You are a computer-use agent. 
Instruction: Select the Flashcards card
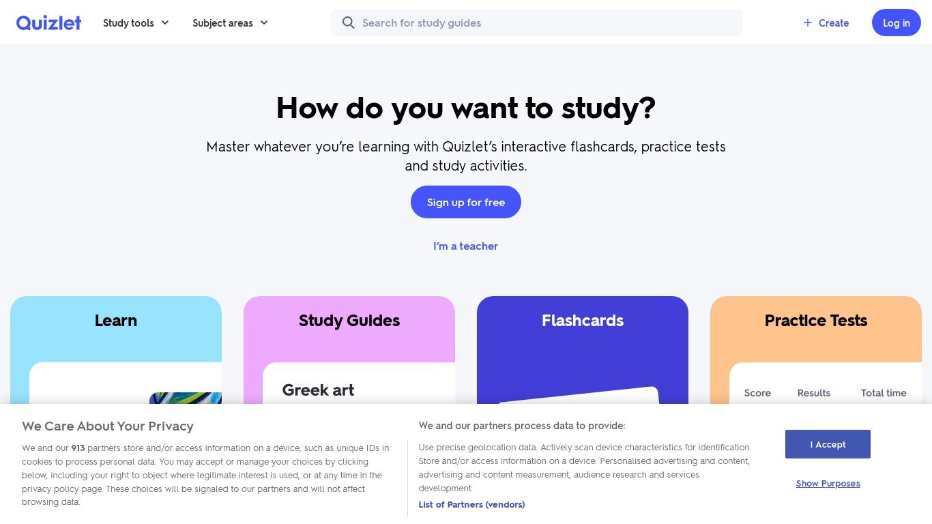coord(583,321)
